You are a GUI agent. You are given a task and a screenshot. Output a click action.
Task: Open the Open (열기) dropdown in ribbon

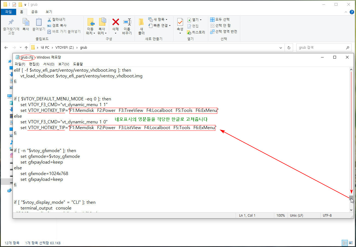[195, 20]
